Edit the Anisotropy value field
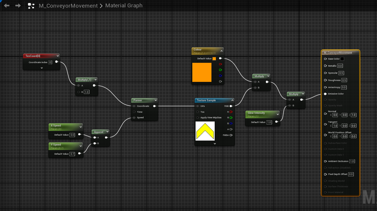This screenshot has width=377, height=211. (x=344, y=87)
